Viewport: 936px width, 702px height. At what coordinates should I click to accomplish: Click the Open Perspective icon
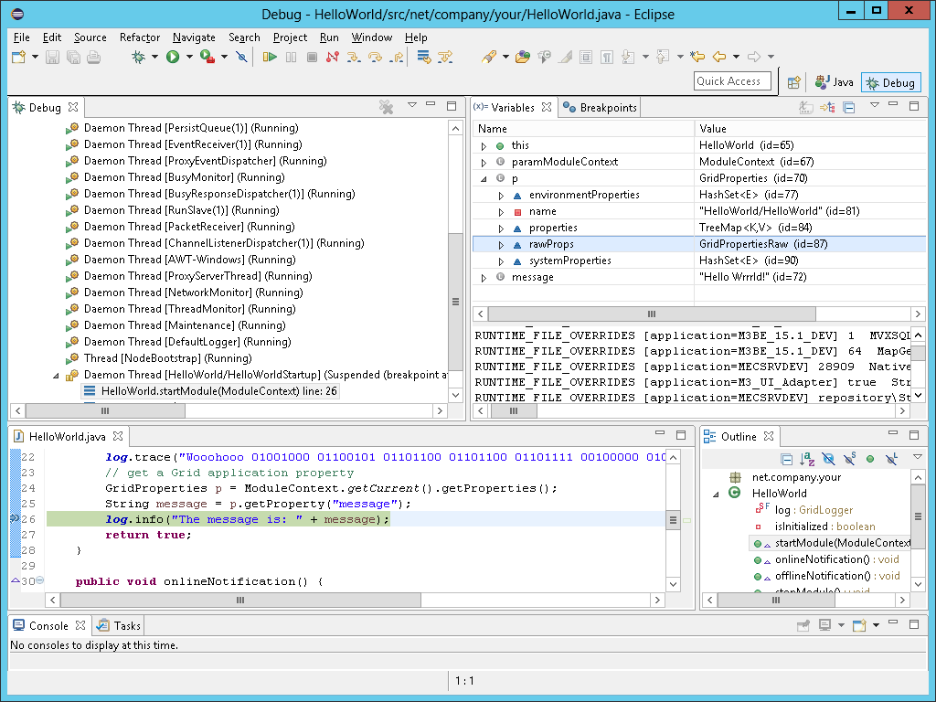click(x=794, y=82)
